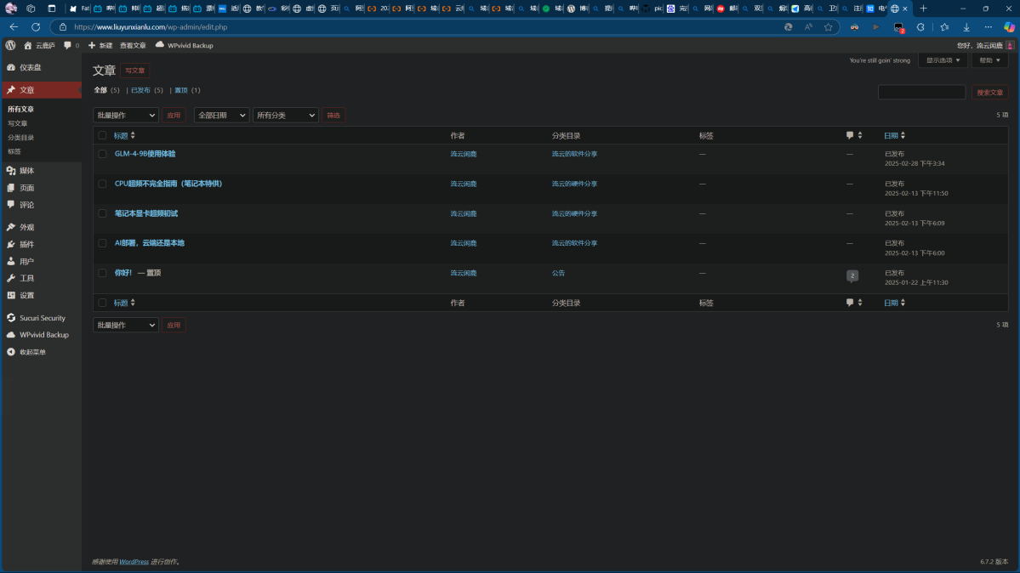Click the comment bubble with count 2
The image size is (1020, 573).
click(852, 275)
